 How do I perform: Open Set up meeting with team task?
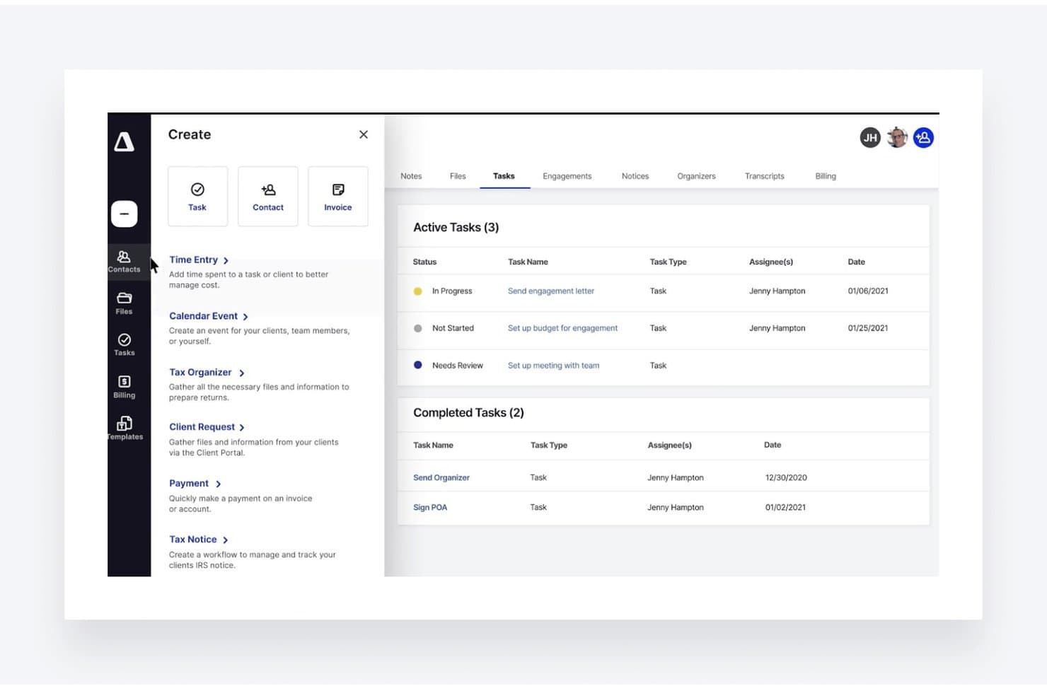click(x=553, y=366)
